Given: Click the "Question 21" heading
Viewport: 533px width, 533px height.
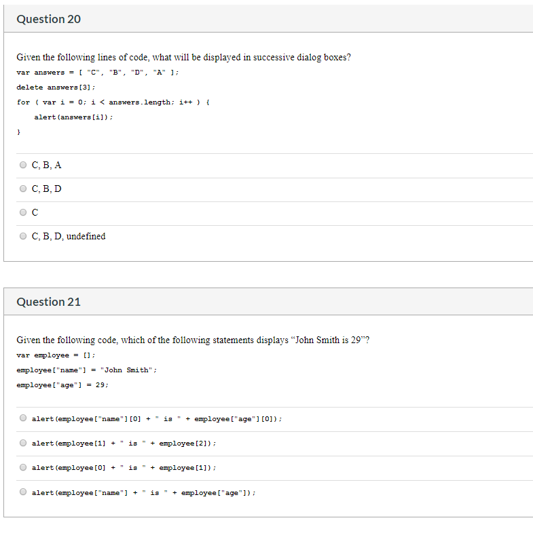Looking at the screenshot, I should [49, 302].
